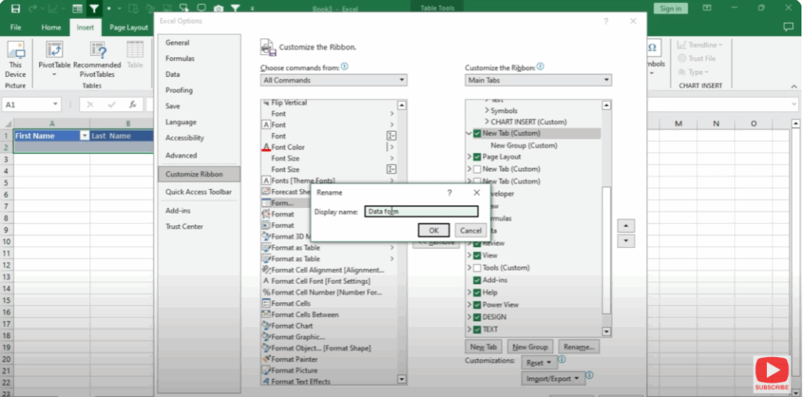Click the help question mark in Rename dialog
The image size is (803, 397).
tap(449, 192)
